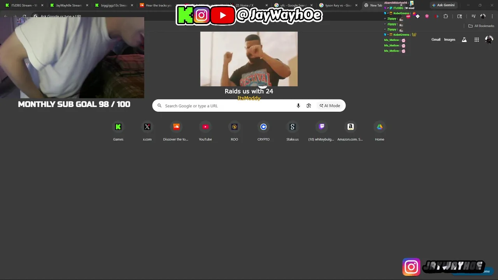498x280 pixels.
Task: Open the Search Labs flask icon
Action: pos(464,40)
